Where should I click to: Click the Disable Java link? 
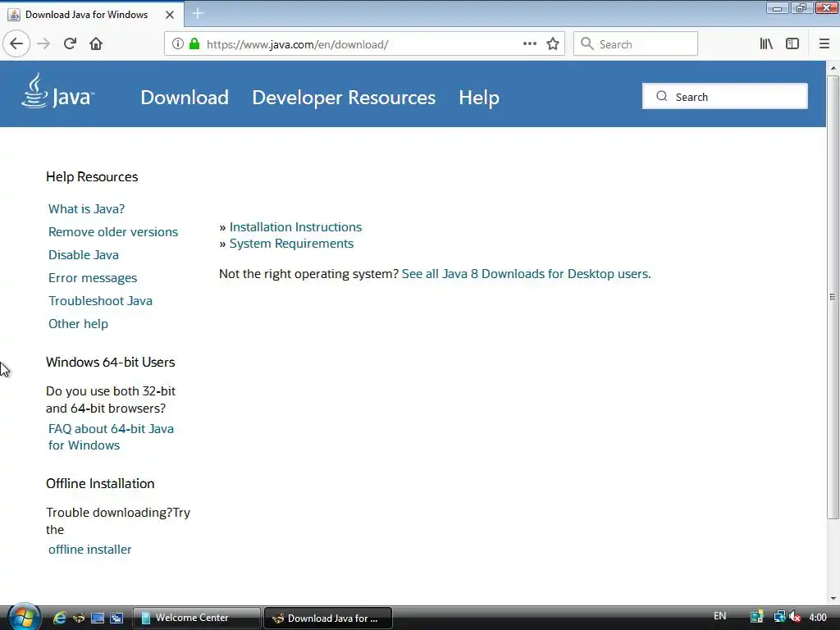click(84, 255)
